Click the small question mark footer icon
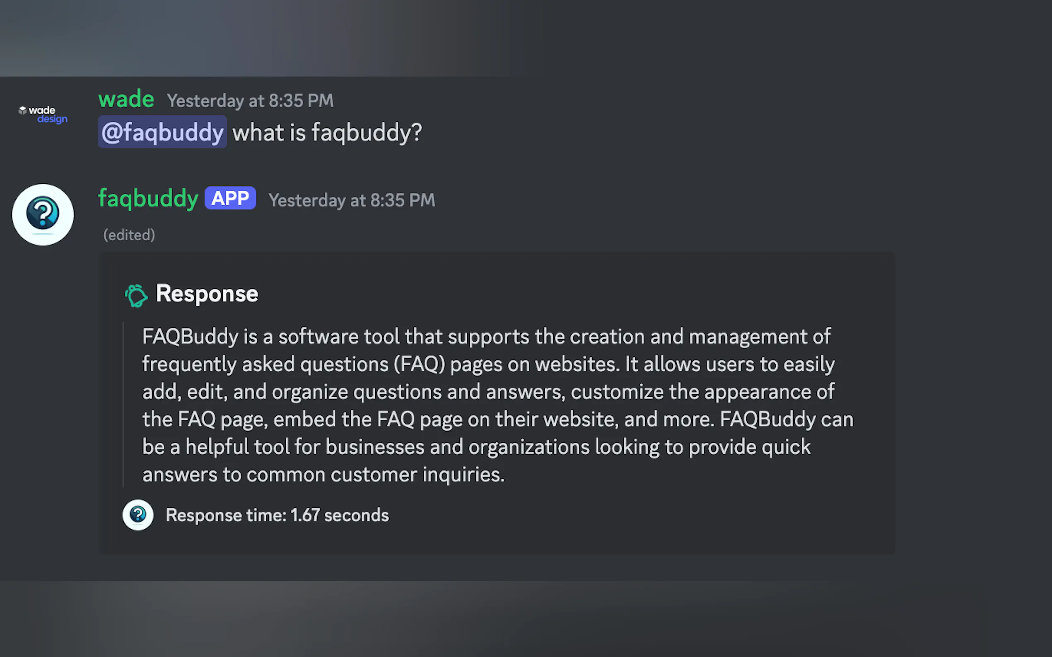 (x=138, y=515)
